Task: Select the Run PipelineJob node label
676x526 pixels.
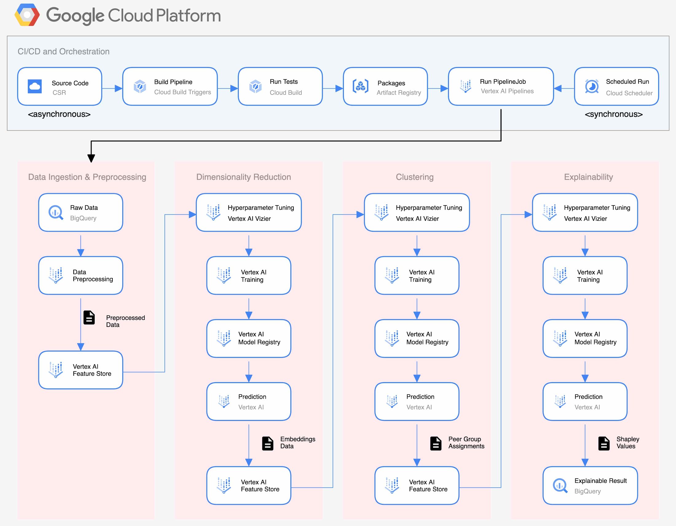Action: coord(503,81)
